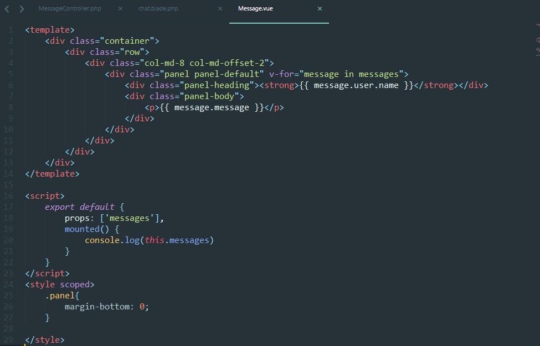Click the margin-bottom property

[x=97, y=306]
